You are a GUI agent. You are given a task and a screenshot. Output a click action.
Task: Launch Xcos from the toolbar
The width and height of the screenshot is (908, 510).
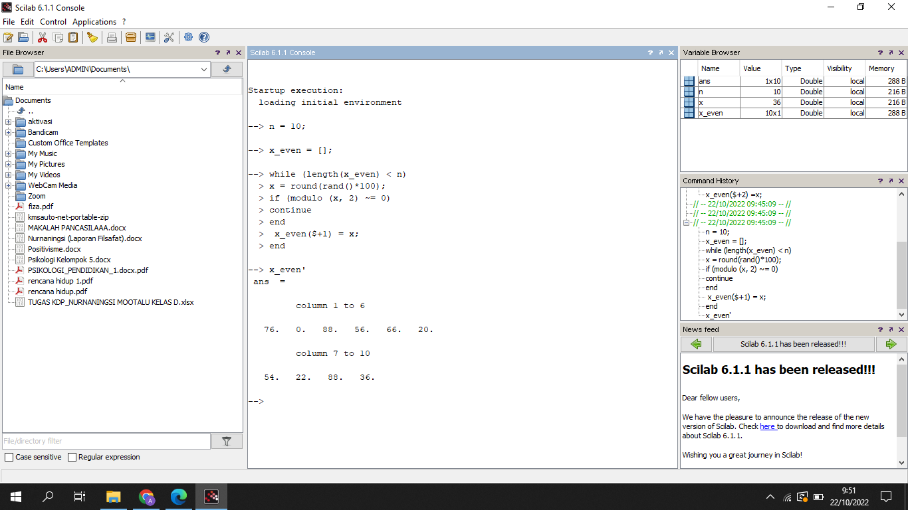click(x=150, y=37)
